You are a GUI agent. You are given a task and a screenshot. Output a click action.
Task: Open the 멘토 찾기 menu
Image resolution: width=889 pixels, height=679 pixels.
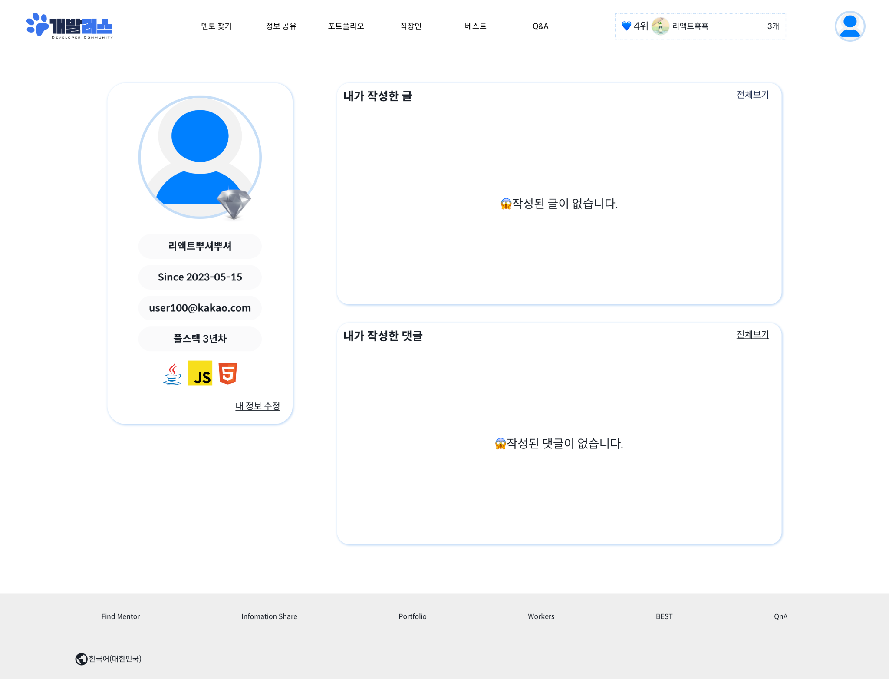[216, 26]
